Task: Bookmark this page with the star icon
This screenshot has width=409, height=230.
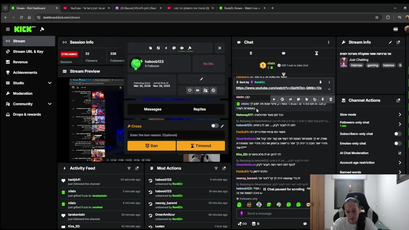Action: 377,17
